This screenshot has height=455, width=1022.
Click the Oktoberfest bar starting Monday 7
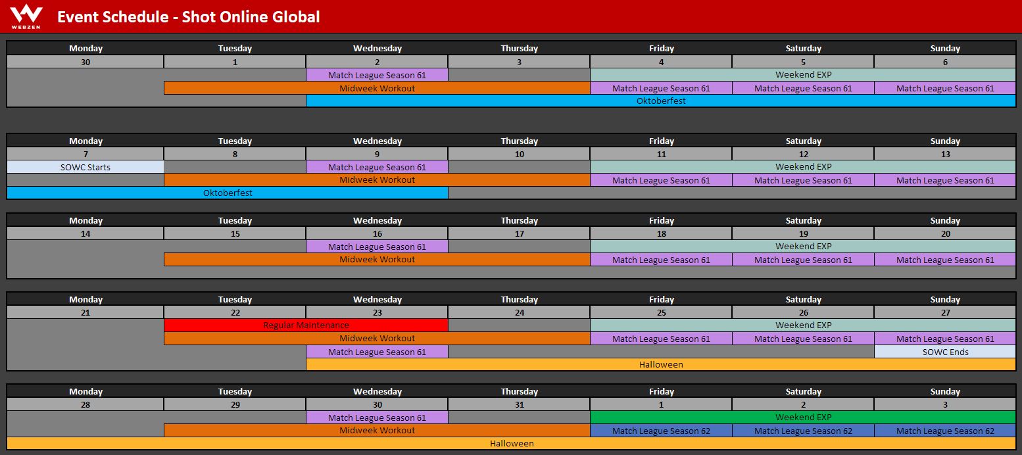pos(228,193)
